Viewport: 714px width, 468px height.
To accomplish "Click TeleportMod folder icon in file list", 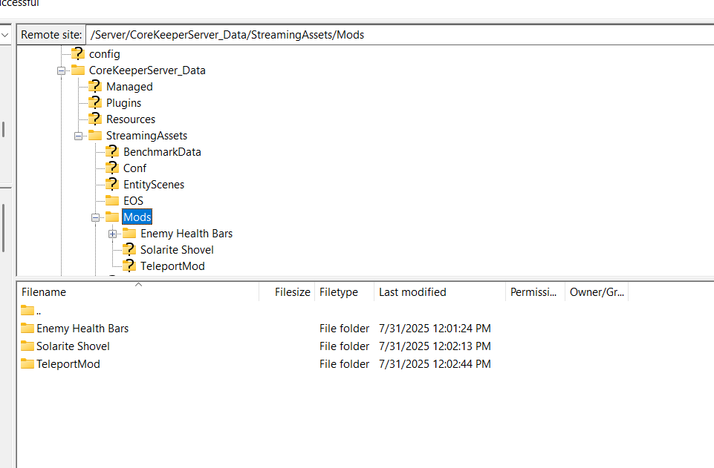I will point(27,363).
